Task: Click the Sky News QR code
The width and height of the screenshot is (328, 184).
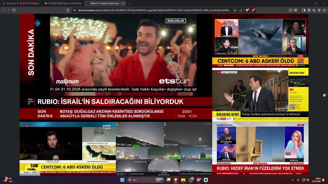Action: (x=292, y=107)
